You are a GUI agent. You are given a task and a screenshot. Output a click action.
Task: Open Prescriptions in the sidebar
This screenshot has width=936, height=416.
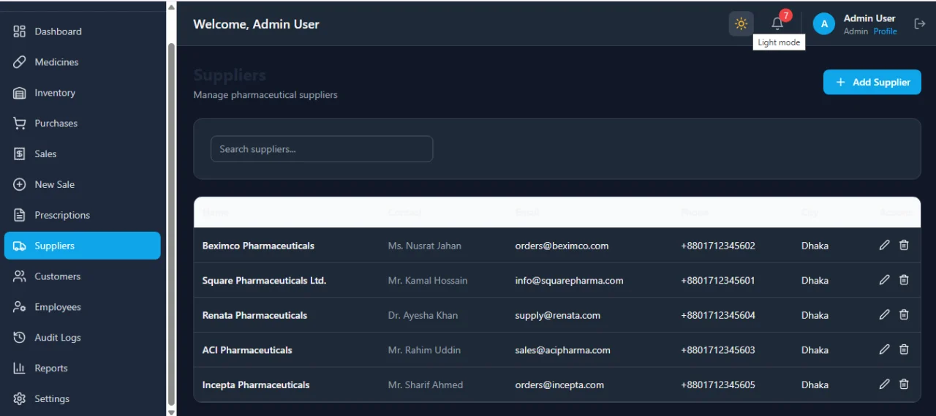point(82,216)
